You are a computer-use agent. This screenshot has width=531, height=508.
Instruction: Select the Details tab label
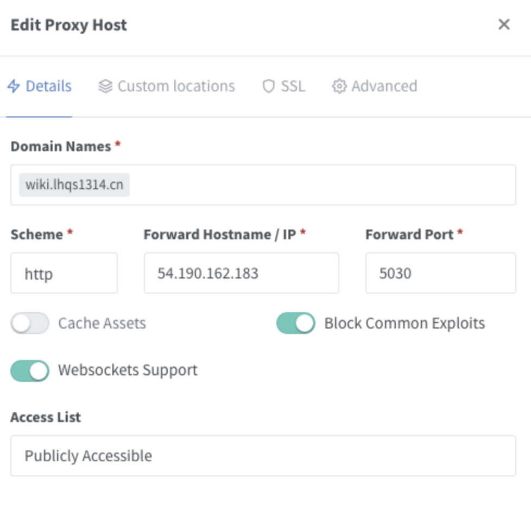[48, 86]
